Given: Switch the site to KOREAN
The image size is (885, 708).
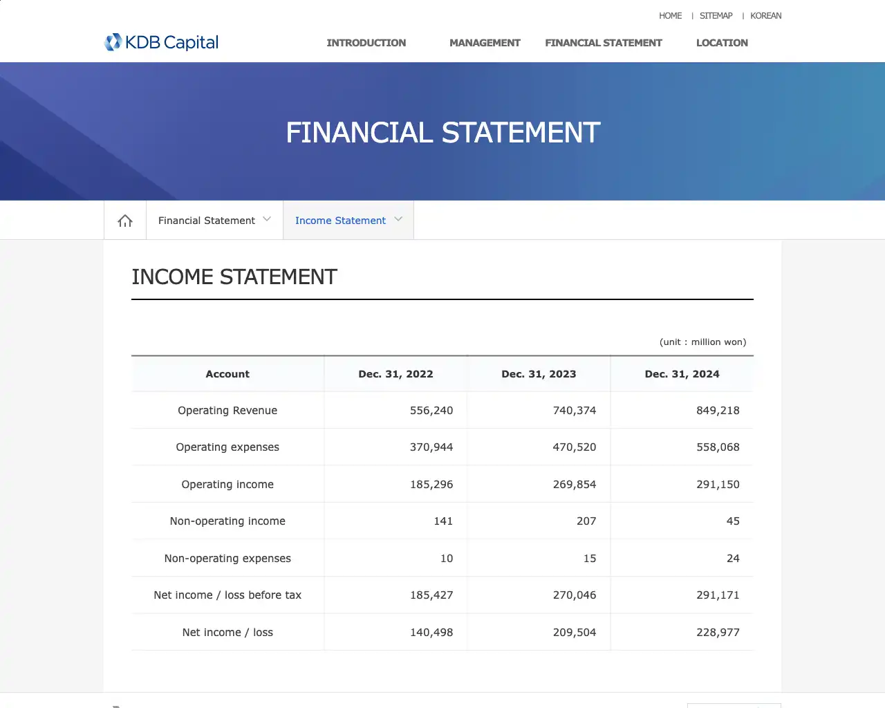Looking at the screenshot, I should [765, 15].
